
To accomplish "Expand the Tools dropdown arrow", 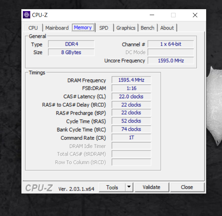I will point(129,187).
